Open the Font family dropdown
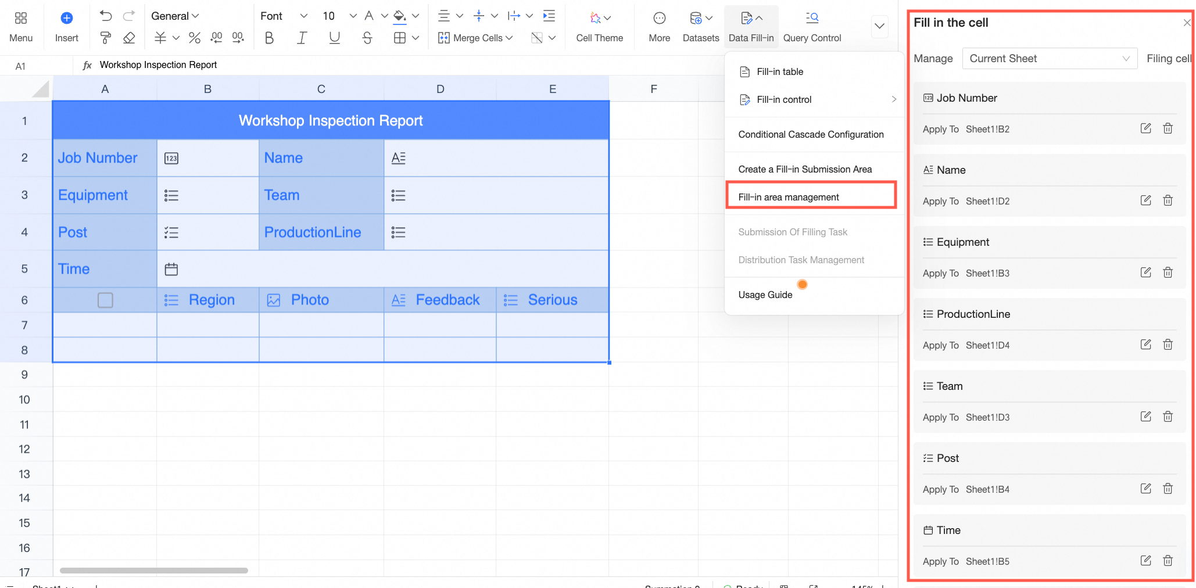This screenshot has width=1196, height=588. (x=284, y=16)
